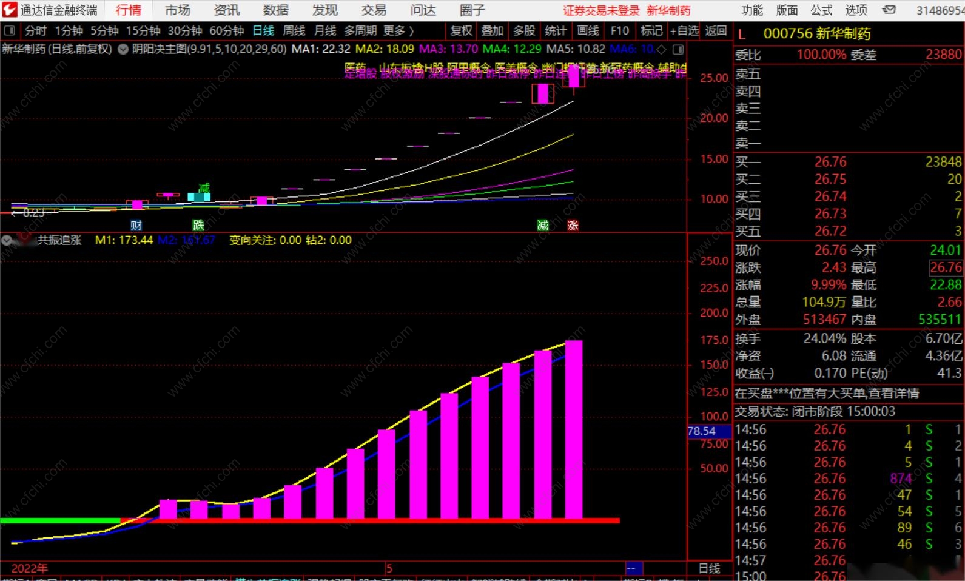
Task: Click the 换手 24.04% value
Action: [825, 338]
